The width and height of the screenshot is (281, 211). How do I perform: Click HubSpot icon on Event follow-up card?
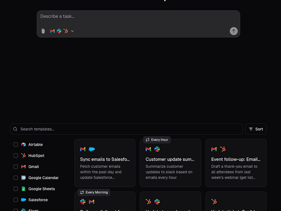tap(223, 149)
